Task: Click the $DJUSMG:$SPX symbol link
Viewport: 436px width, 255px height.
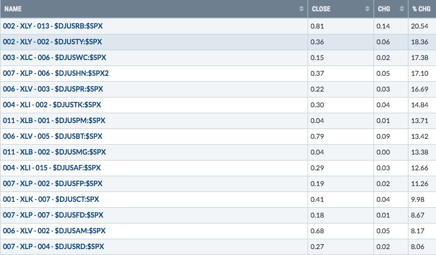Action: pyautogui.click(x=54, y=152)
